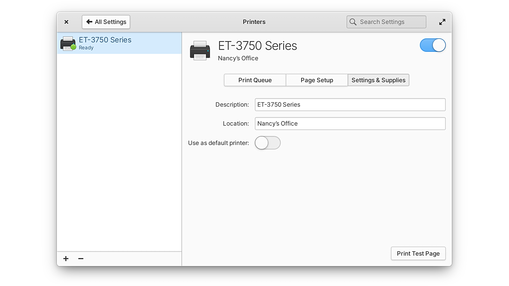Click the remove printer minus icon
This screenshot has width=509, height=286.
pyautogui.click(x=81, y=259)
